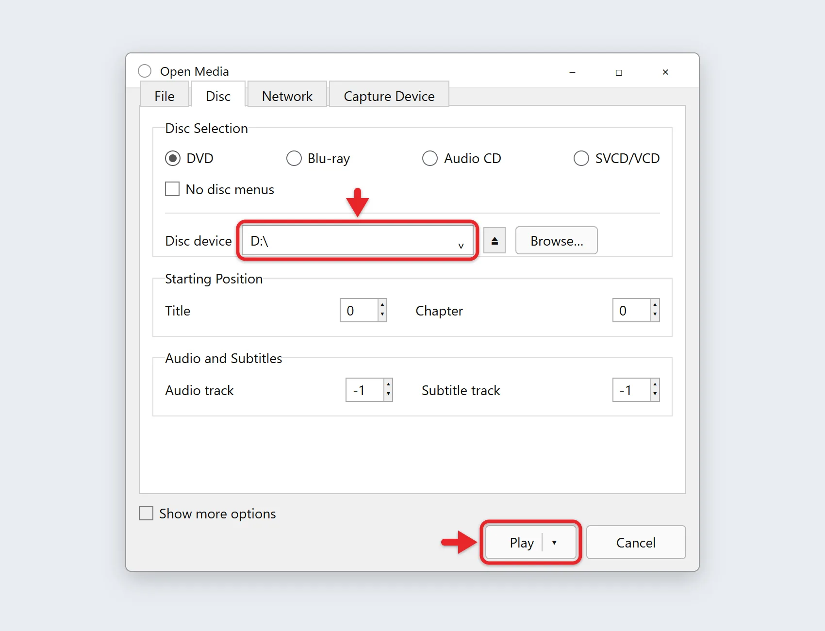This screenshot has height=631, width=825.
Task: Click the Open Media window icon
Action: click(x=145, y=71)
